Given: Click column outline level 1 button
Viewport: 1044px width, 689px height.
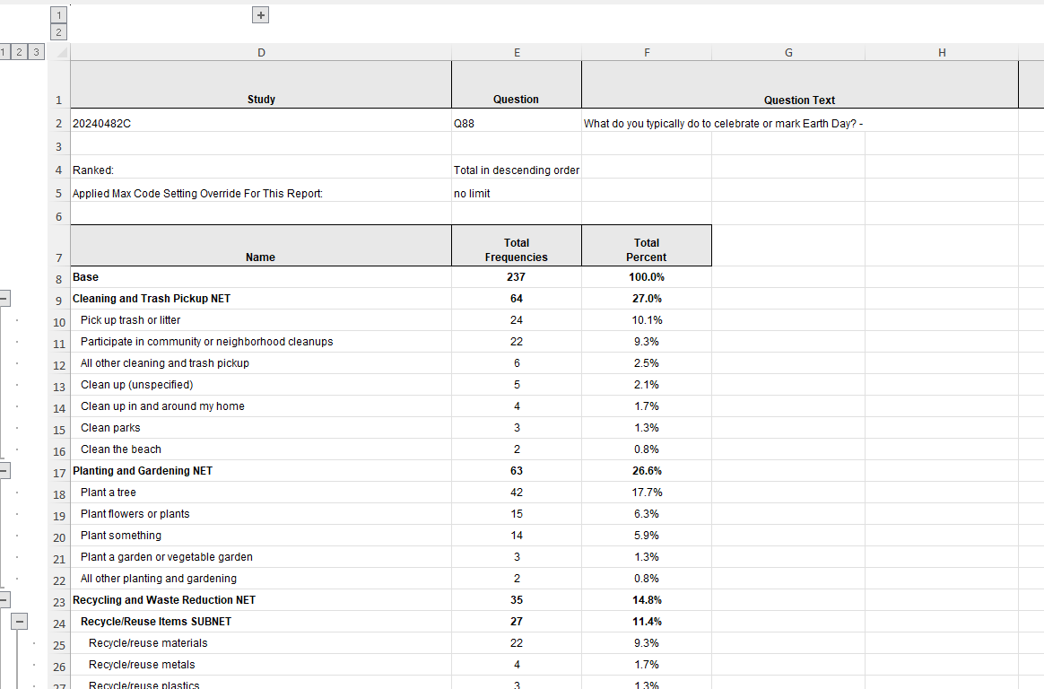Looking at the screenshot, I should click(59, 15).
